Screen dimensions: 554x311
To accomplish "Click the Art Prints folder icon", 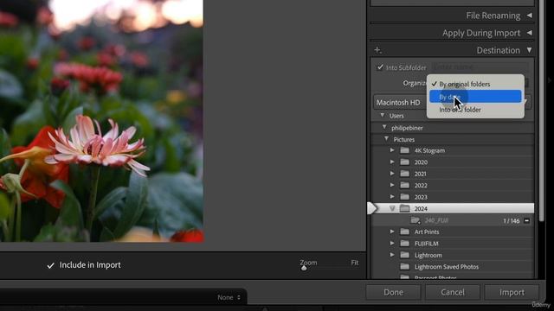I will pyautogui.click(x=404, y=232).
